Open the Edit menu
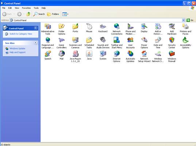 click(x=10, y=8)
